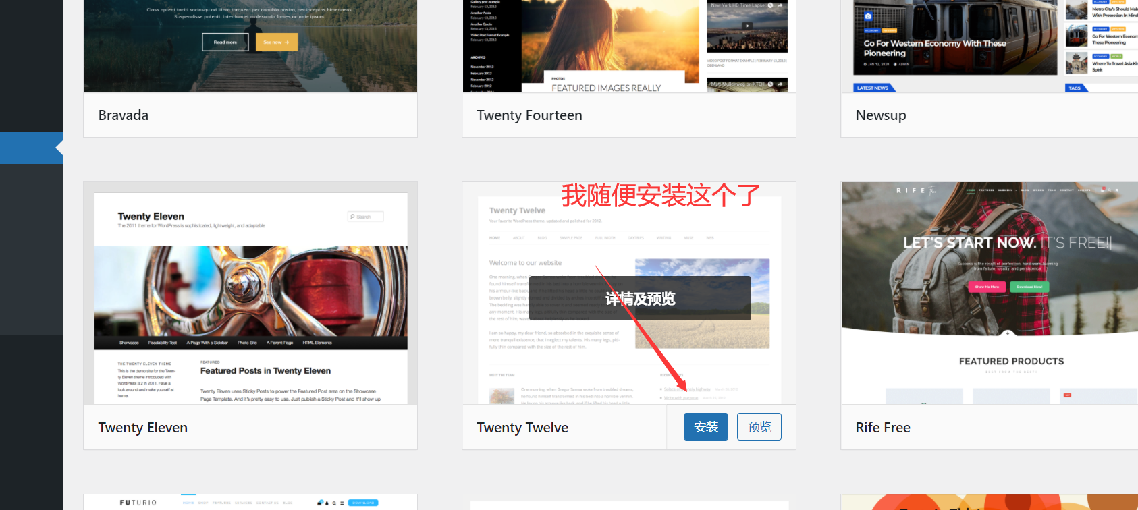Open the Futurio theme thumbnail
Viewport: 1138px width, 510px height.
250,503
